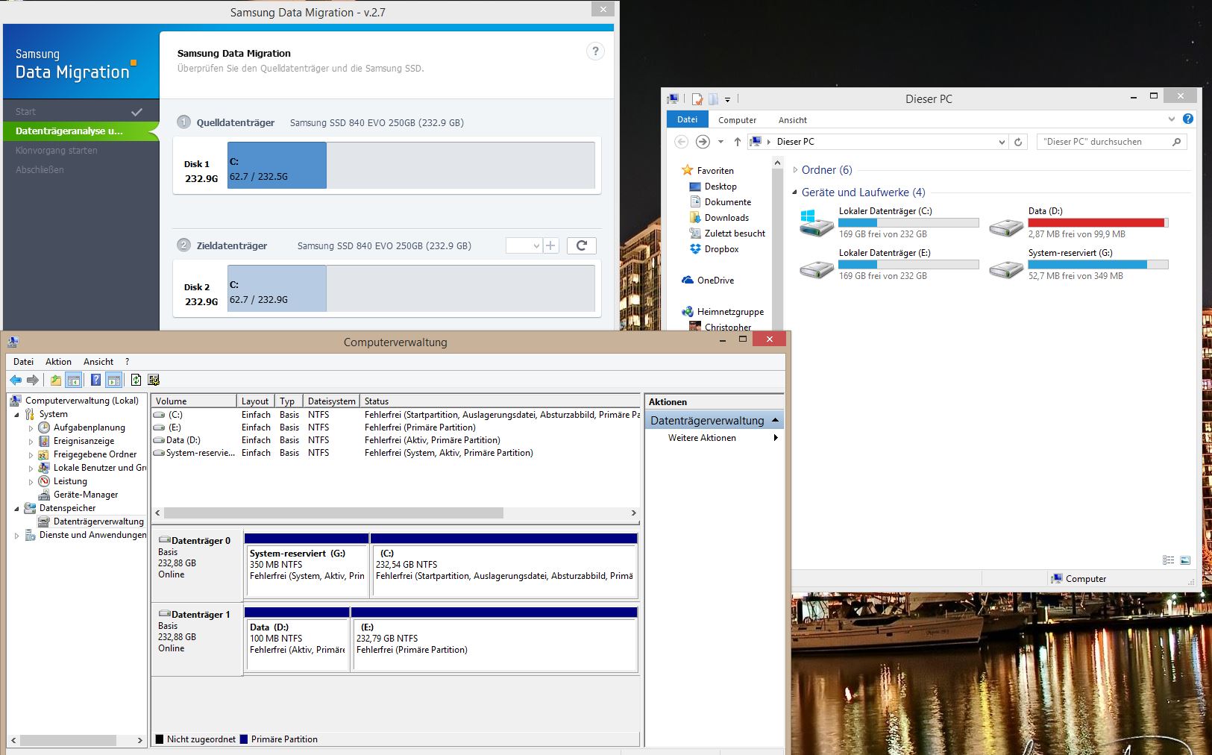The height and width of the screenshot is (755, 1212).
Task: Sort volumes by the Status column header
Action: click(x=500, y=401)
